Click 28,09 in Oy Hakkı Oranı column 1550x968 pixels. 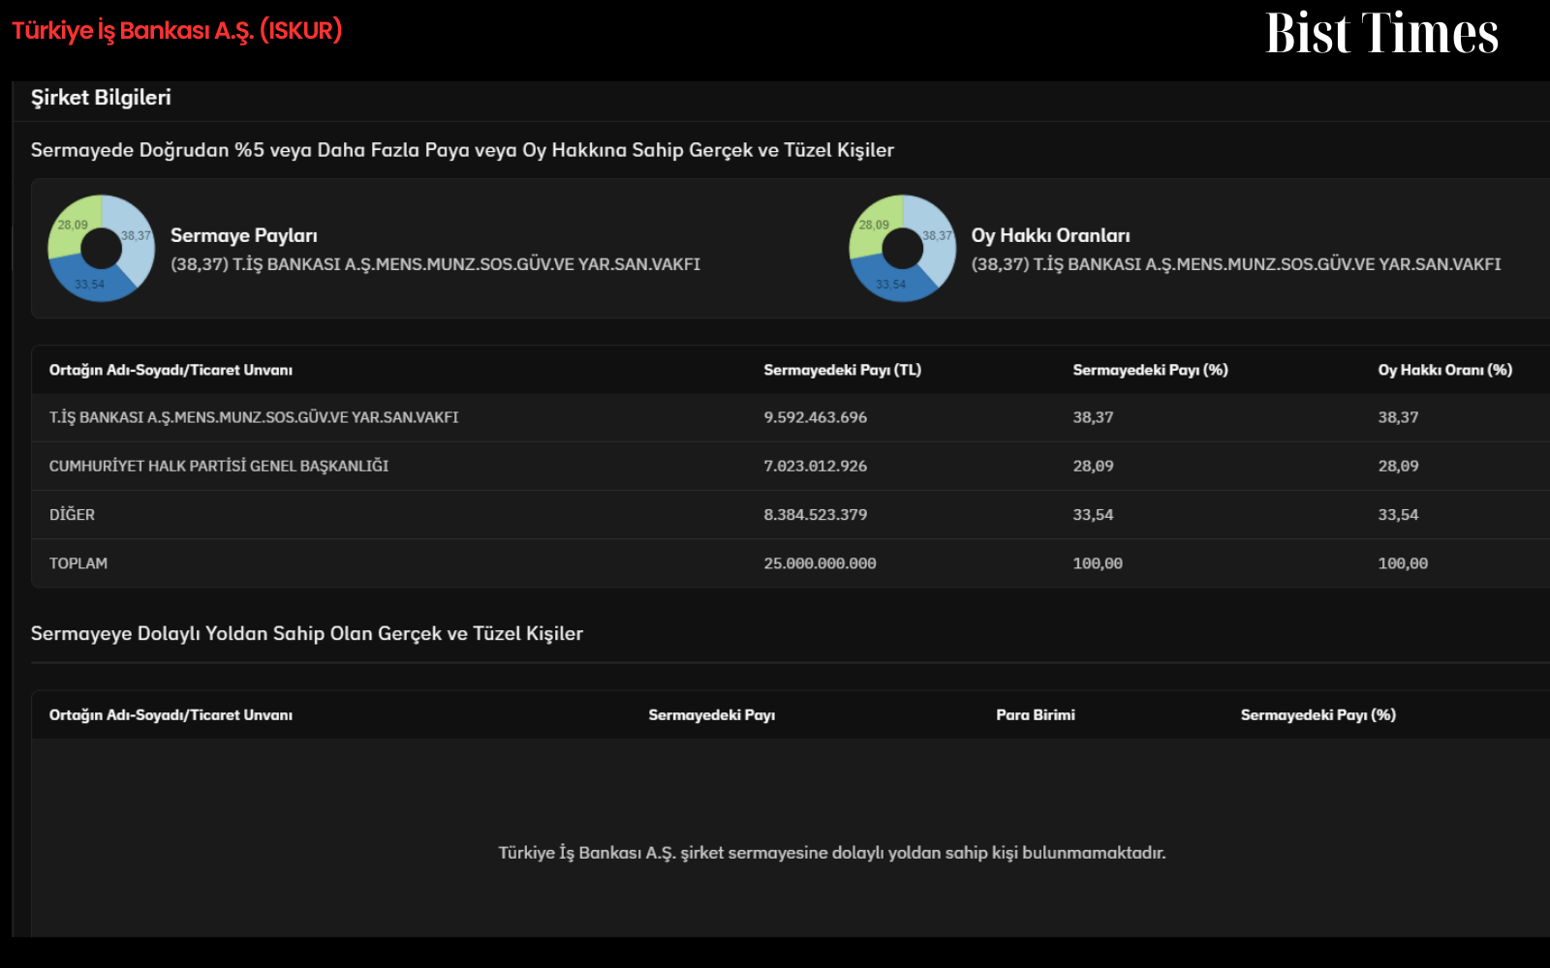[1398, 466]
